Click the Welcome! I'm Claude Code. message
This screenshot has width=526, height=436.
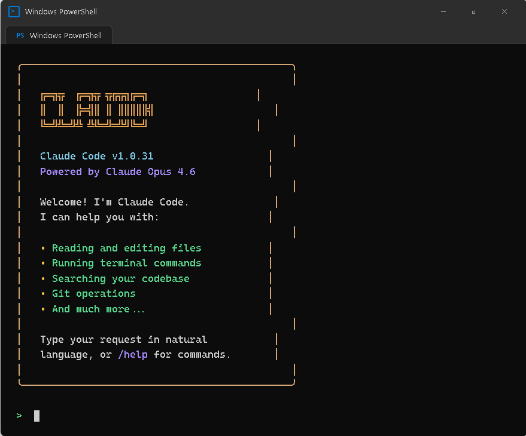pyautogui.click(x=114, y=202)
